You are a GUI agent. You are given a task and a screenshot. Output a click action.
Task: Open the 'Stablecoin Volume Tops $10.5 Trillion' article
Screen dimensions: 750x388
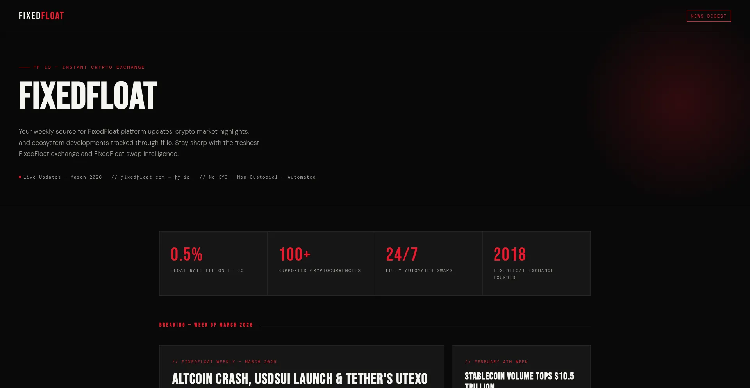coord(520,380)
